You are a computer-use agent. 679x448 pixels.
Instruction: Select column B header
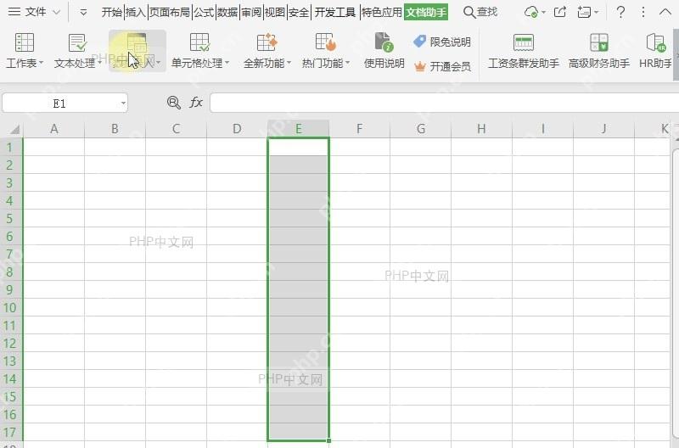click(x=115, y=129)
